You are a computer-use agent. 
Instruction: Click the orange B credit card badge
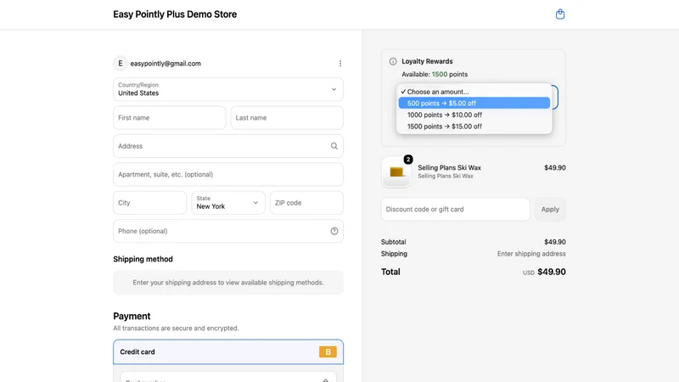click(x=328, y=351)
